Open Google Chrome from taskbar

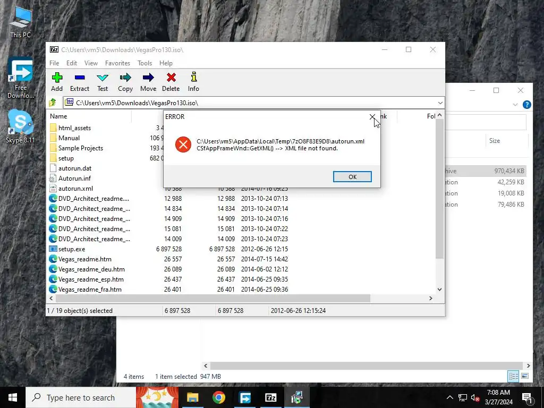pos(218,397)
